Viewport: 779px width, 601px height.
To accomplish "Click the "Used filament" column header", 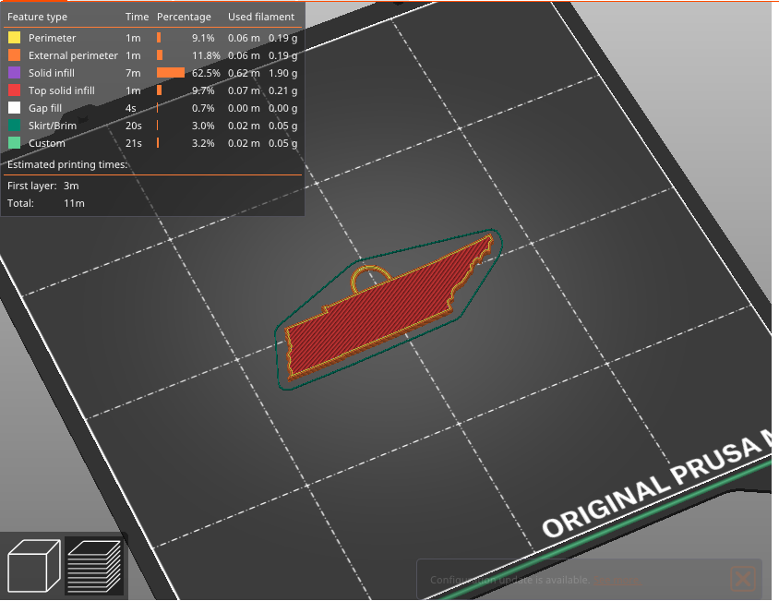I will [x=261, y=17].
